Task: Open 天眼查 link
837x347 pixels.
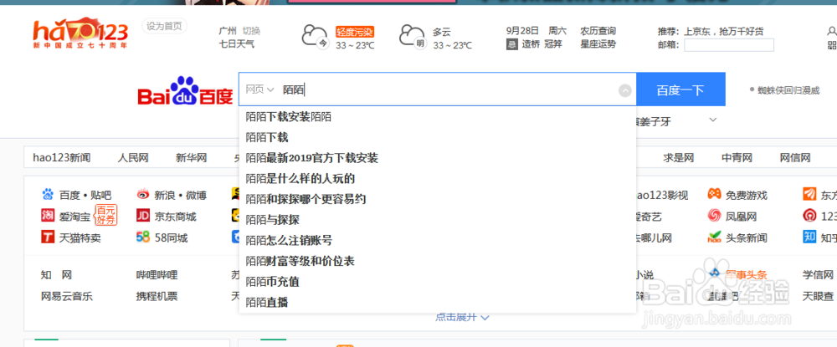Action: coord(818,296)
